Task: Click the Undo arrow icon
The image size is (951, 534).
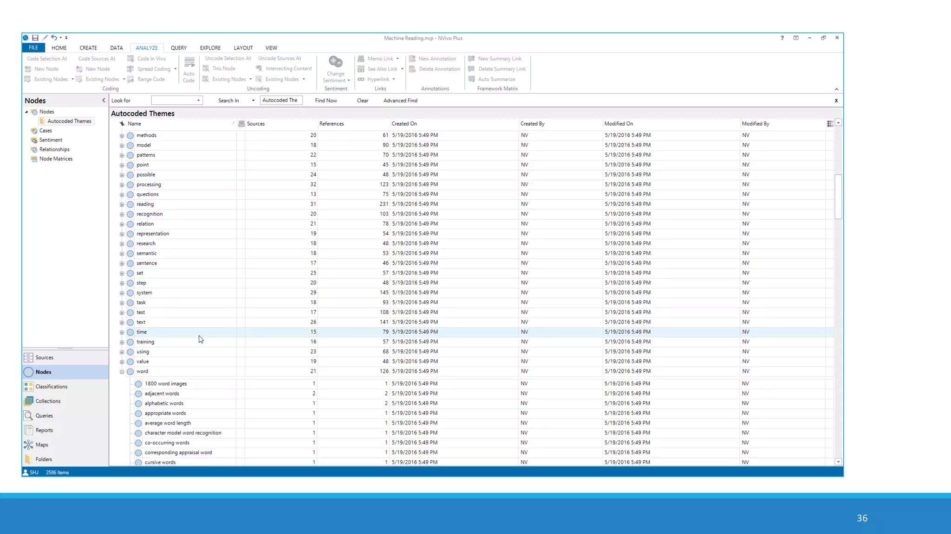Action: pyautogui.click(x=54, y=38)
